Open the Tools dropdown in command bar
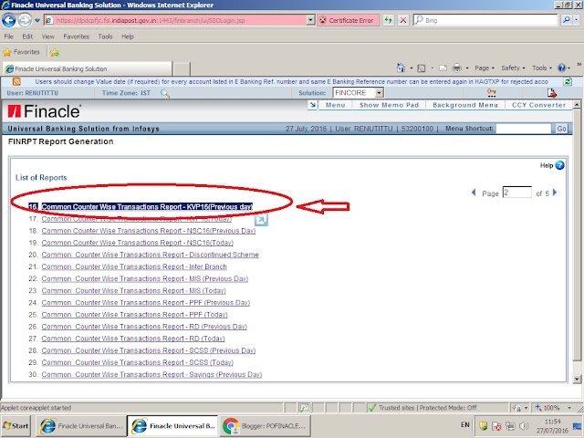This screenshot has width=584, height=438. click(542, 68)
